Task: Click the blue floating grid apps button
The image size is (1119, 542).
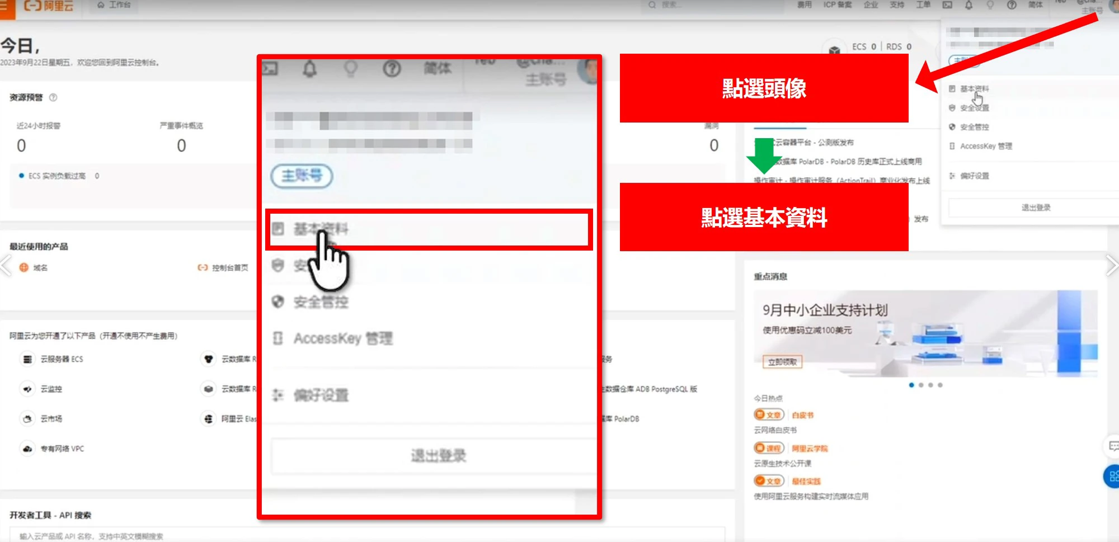Action: (1112, 477)
